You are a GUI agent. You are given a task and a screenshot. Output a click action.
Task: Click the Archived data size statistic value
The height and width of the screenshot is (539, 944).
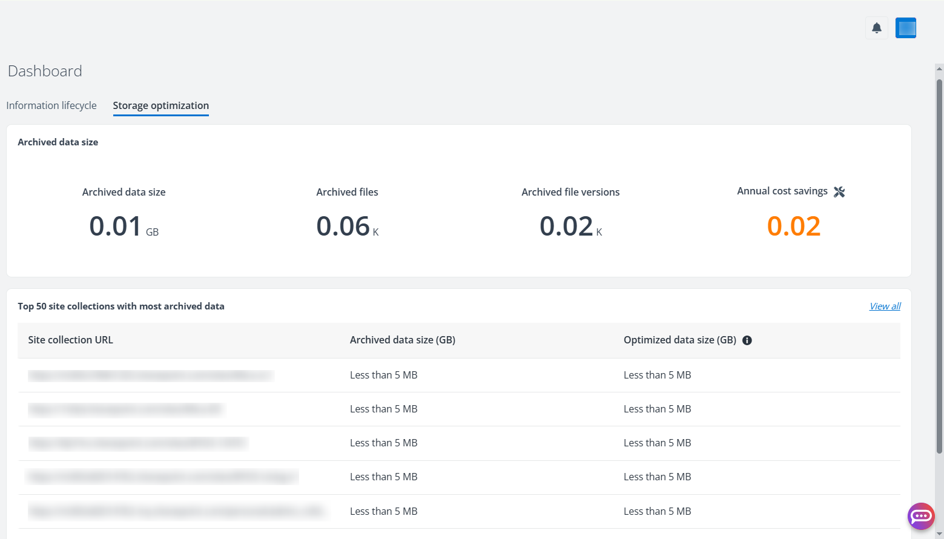(x=124, y=226)
